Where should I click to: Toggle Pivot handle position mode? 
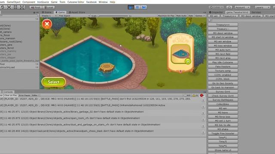(x=36, y=7)
